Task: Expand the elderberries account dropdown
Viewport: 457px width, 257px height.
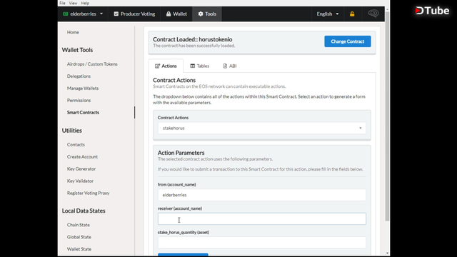Action: (83, 14)
